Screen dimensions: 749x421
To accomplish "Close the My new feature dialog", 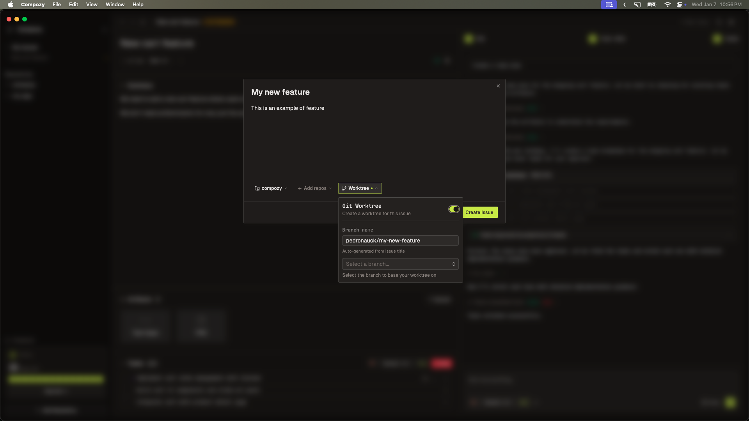I will pos(498,86).
